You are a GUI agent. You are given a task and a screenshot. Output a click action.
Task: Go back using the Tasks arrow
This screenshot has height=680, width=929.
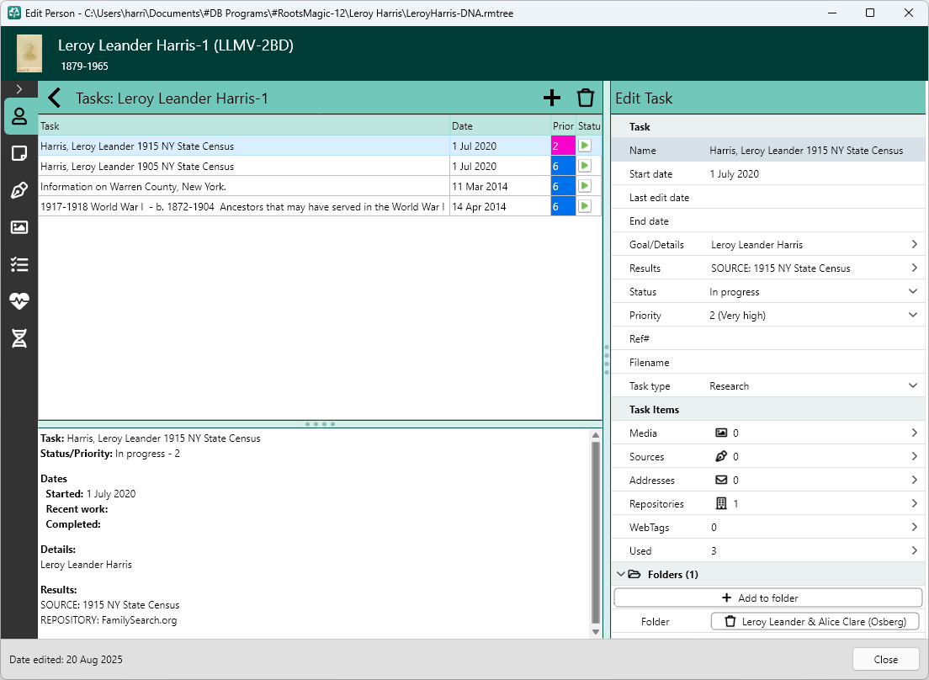point(55,98)
